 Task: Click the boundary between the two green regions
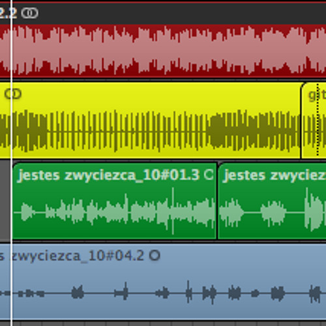click(x=217, y=201)
